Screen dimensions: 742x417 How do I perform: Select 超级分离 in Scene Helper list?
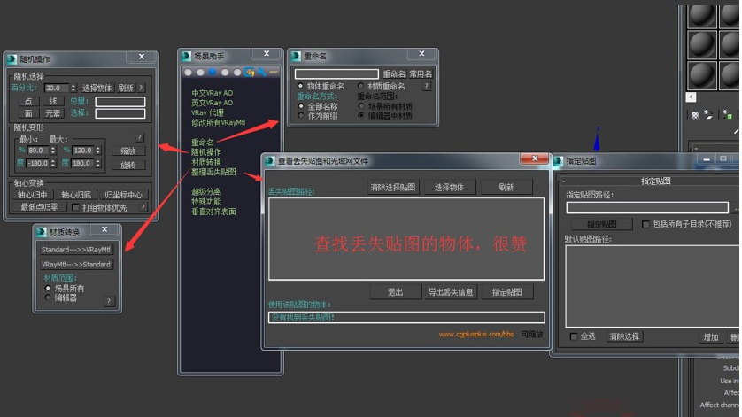206,192
